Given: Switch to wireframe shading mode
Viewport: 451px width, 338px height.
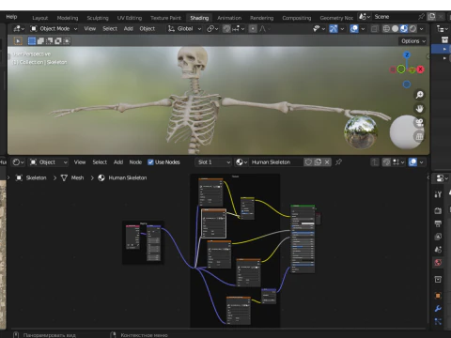Looking at the screenshot, I should 386,29.
